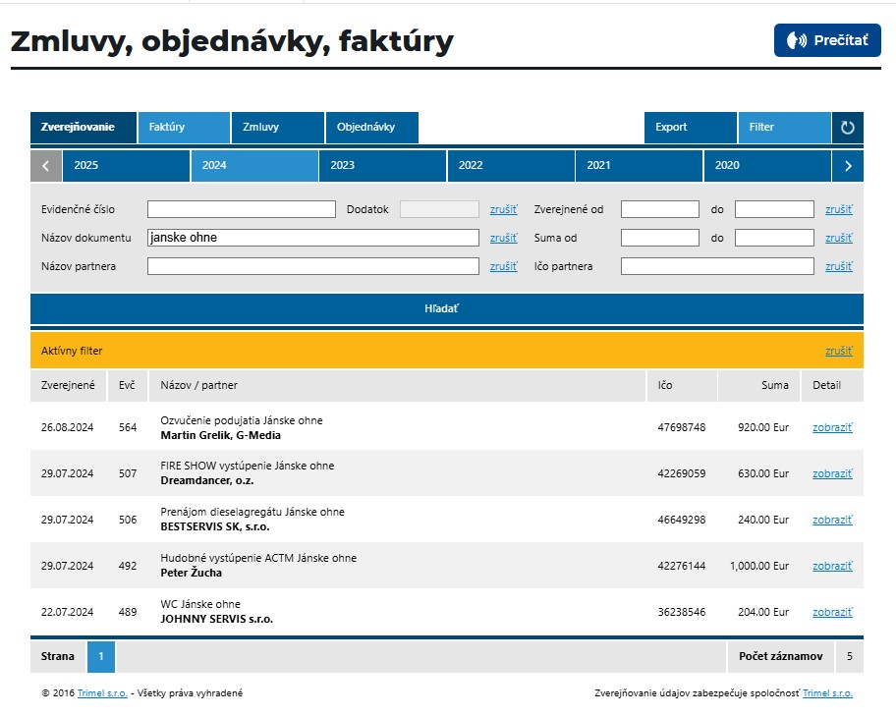Select the Objednávky tab

tap(371, 128)
